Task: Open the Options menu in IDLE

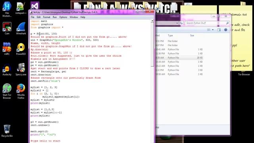Action: pos(63,17)
